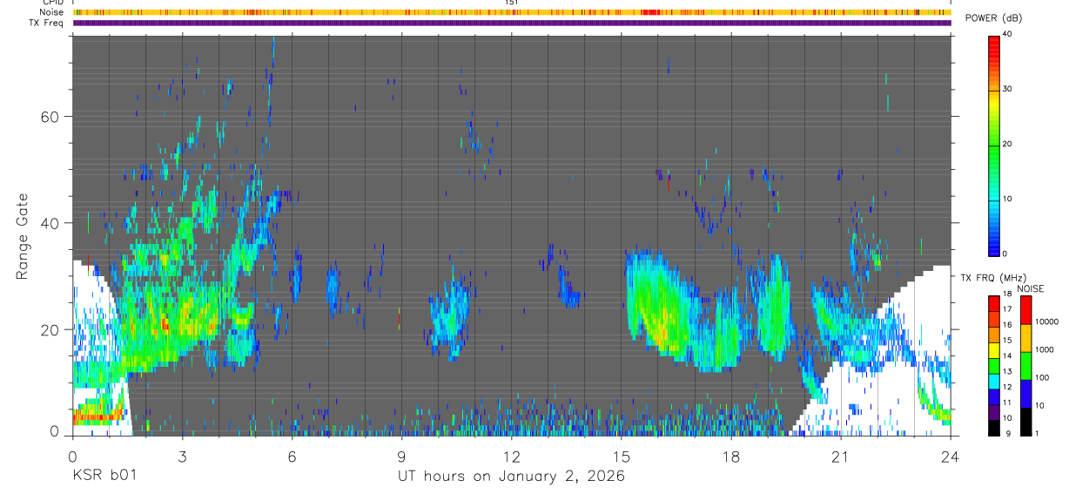The width and height of the screenshot is (1069, 494).
Task: Click the 100 label on NOISE scale
Action: point(1043,377)
